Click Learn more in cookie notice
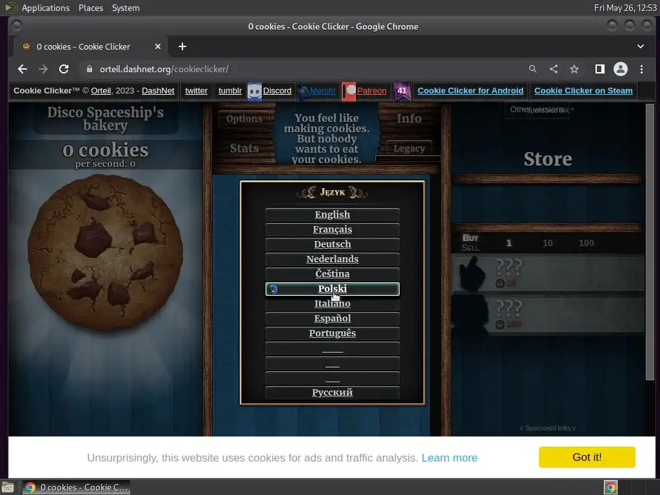Viewport: 660px width, 495px height. pyautogui.click(x=449, y=458)
